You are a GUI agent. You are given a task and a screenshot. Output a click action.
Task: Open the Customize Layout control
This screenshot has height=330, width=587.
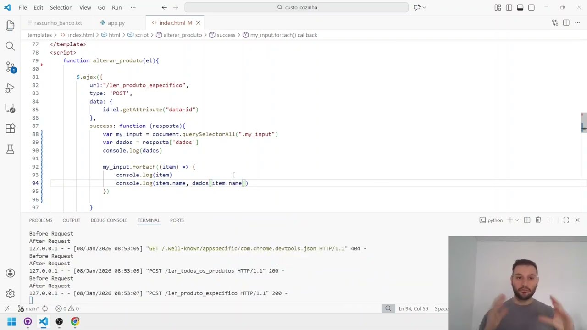pyautogui.click(x=498, y=7)
